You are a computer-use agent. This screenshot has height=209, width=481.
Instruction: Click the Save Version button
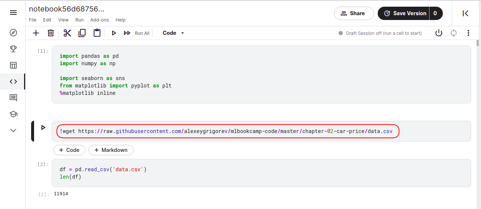[x=404, y=13]
